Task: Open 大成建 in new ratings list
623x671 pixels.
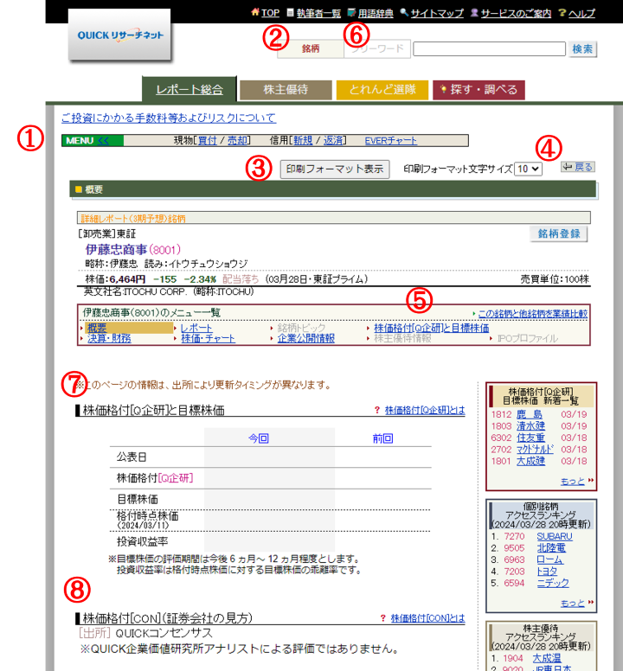Action: [x=530, y=461]
